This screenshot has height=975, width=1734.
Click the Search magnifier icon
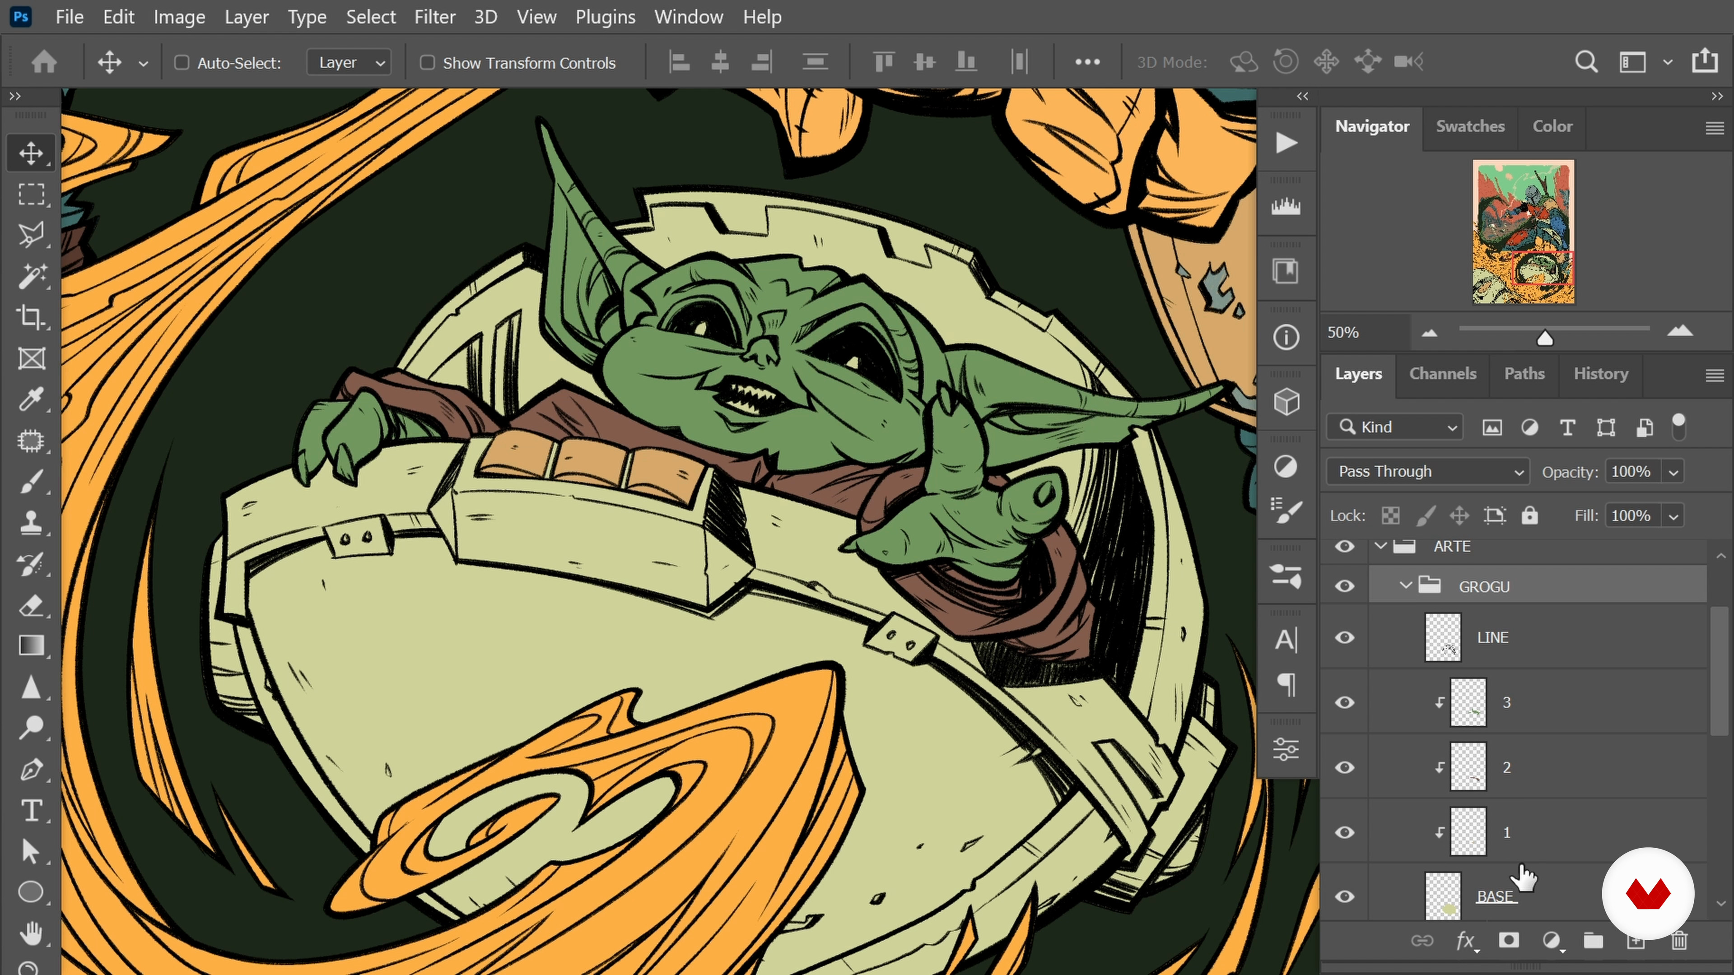[x=1586, y=62]
